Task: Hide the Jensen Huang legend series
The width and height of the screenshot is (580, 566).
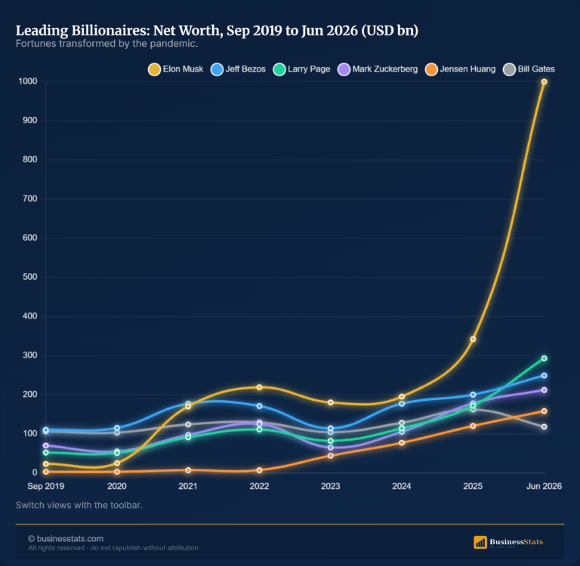Action: click(461, 69)
